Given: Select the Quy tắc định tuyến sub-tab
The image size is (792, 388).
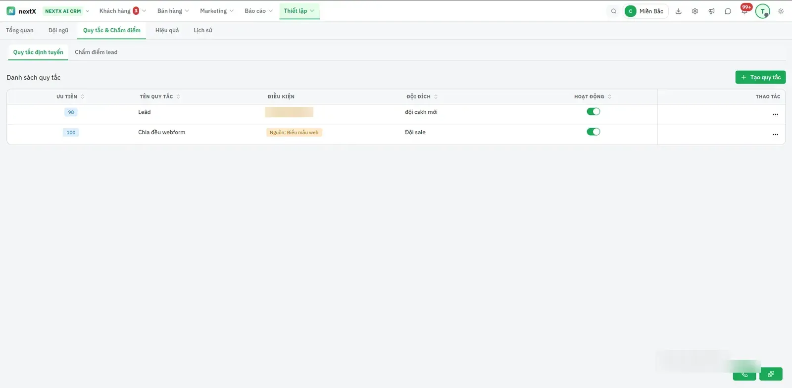Looking at the screenshot, I should click(x=38, y=52).
